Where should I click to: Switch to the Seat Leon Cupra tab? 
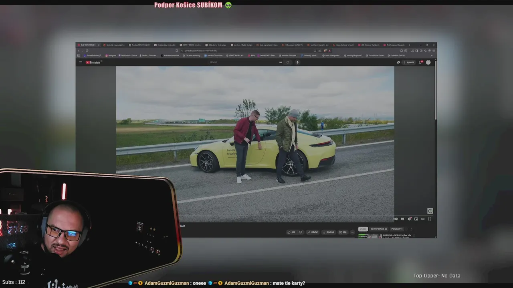point(318,45)
